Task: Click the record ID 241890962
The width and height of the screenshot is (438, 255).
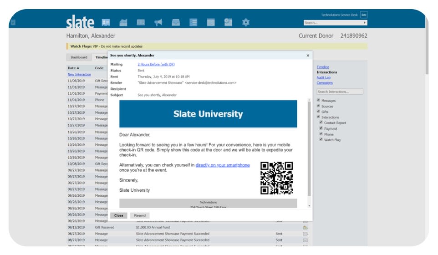Action: point(354,36)
